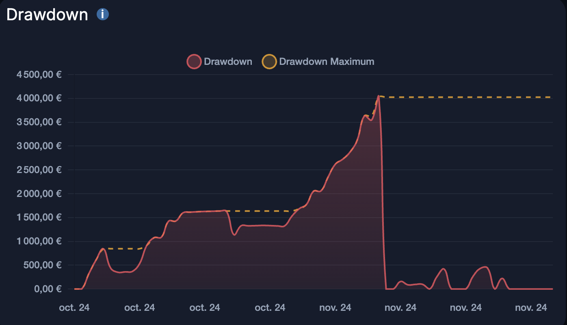Click the blue info icon beside Drawdown title

click(x=102, y=15)
